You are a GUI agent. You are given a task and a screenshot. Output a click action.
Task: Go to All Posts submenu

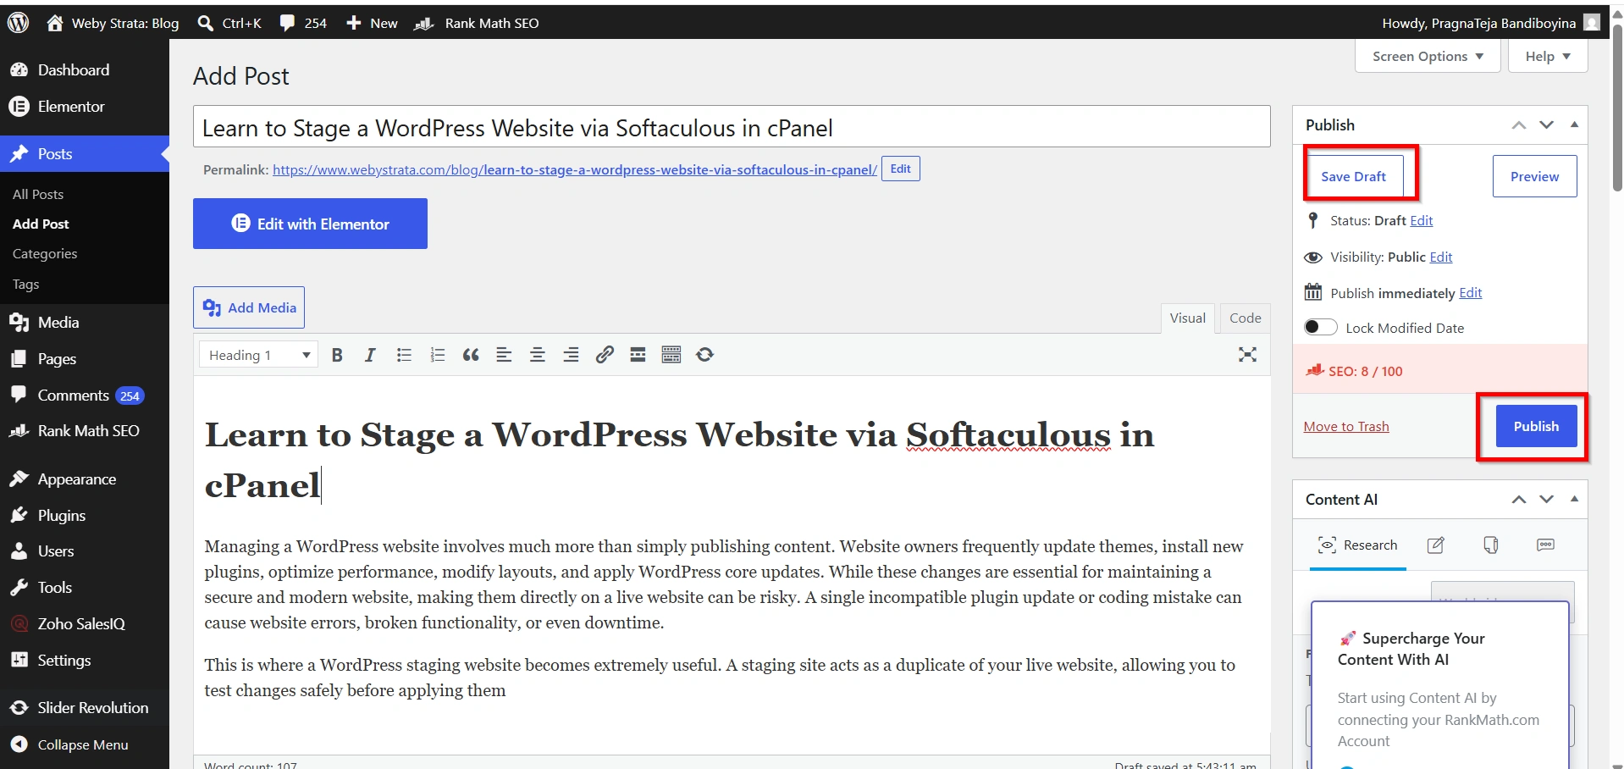38,195
